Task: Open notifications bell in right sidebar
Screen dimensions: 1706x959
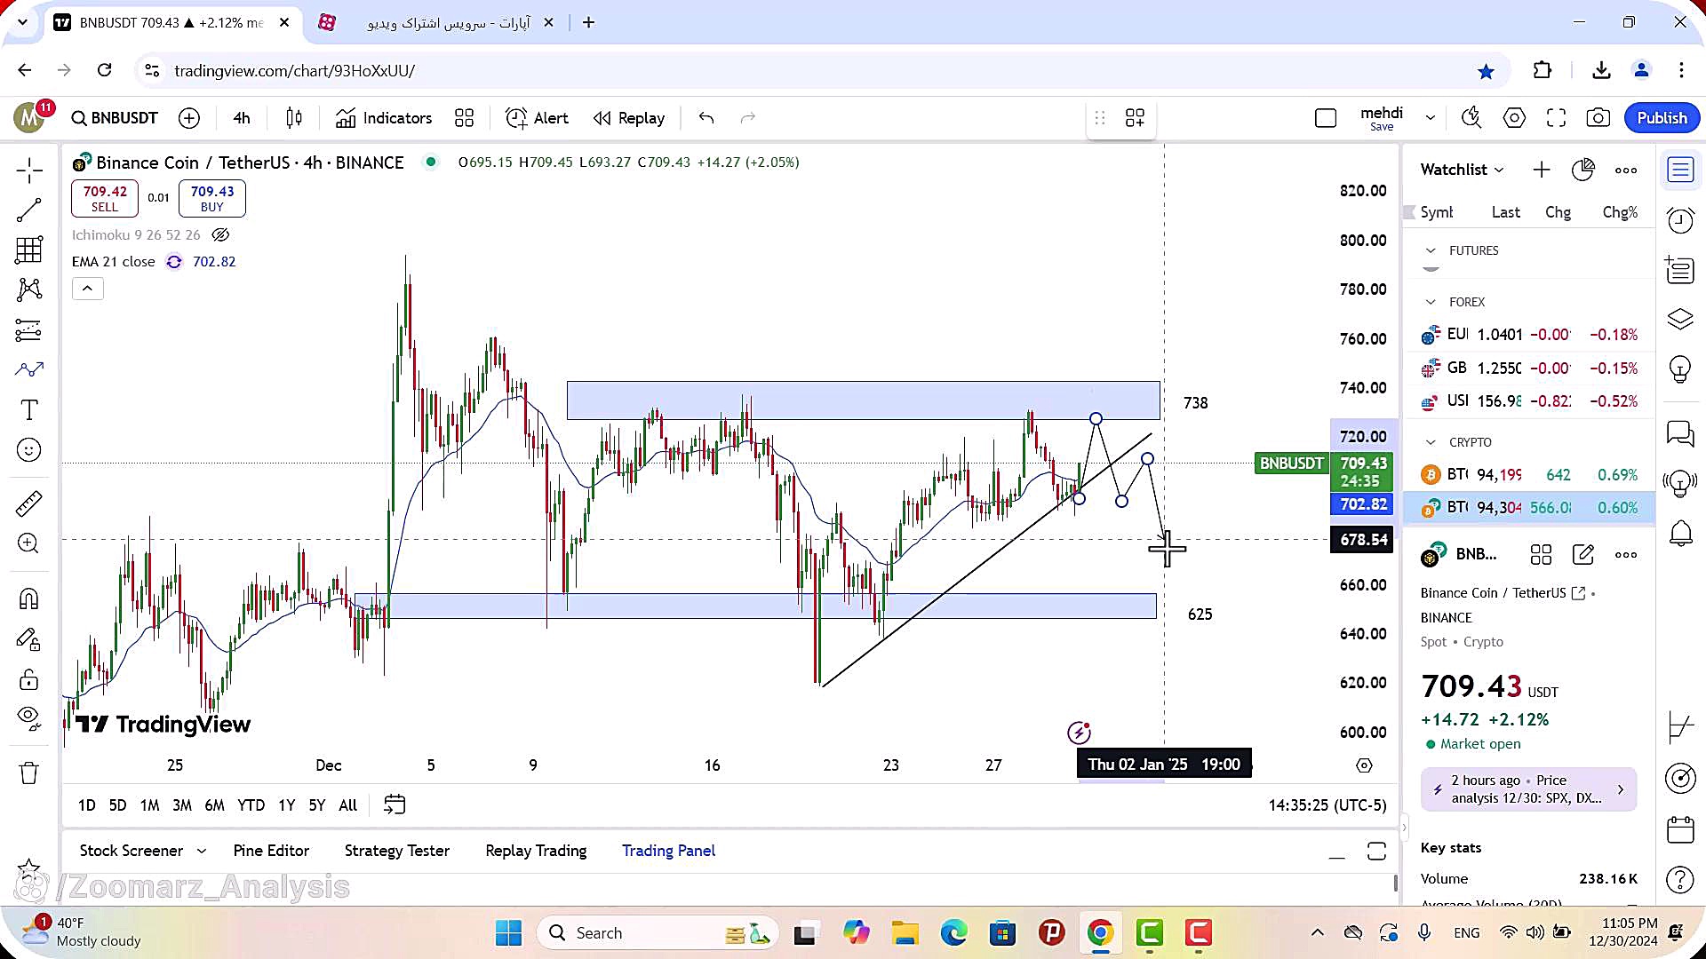Action: 1680,534
